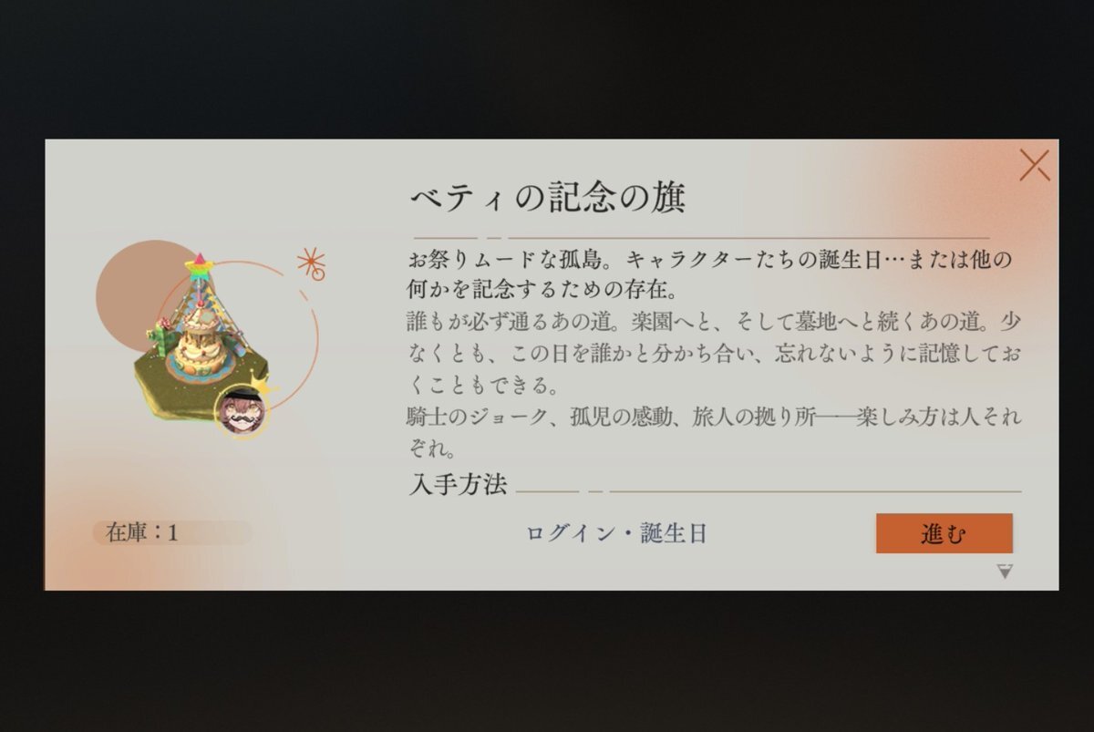Tap the rainbow star atop the flagpole
The width and height of the screenshot is (1094, 732).
pyautogui.click(x=198, y=267)
